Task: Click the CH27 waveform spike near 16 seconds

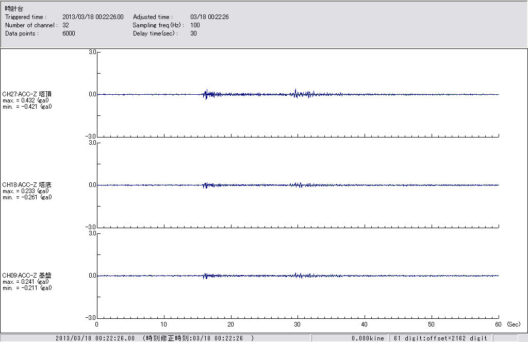Action: point(206,94)
